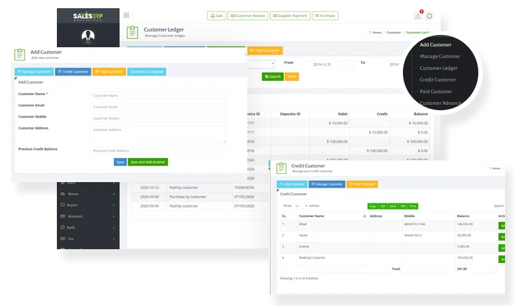Click the Credit Customer clipboard icon
This screenshot has width=516, height=306.
coord(282,168)
